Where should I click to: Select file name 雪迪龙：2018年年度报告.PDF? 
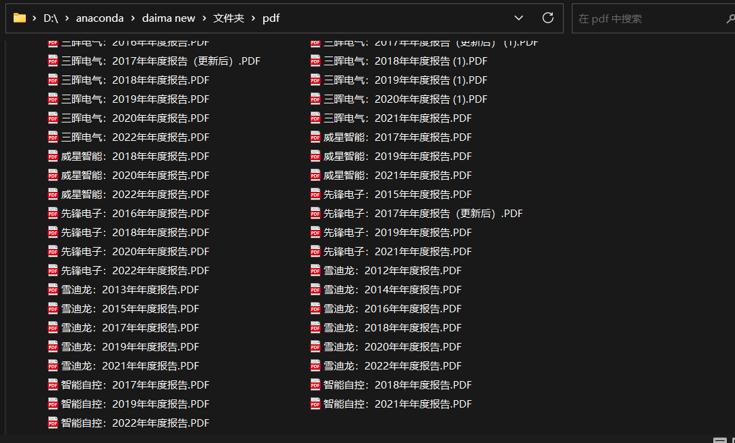tap(392, 327)
